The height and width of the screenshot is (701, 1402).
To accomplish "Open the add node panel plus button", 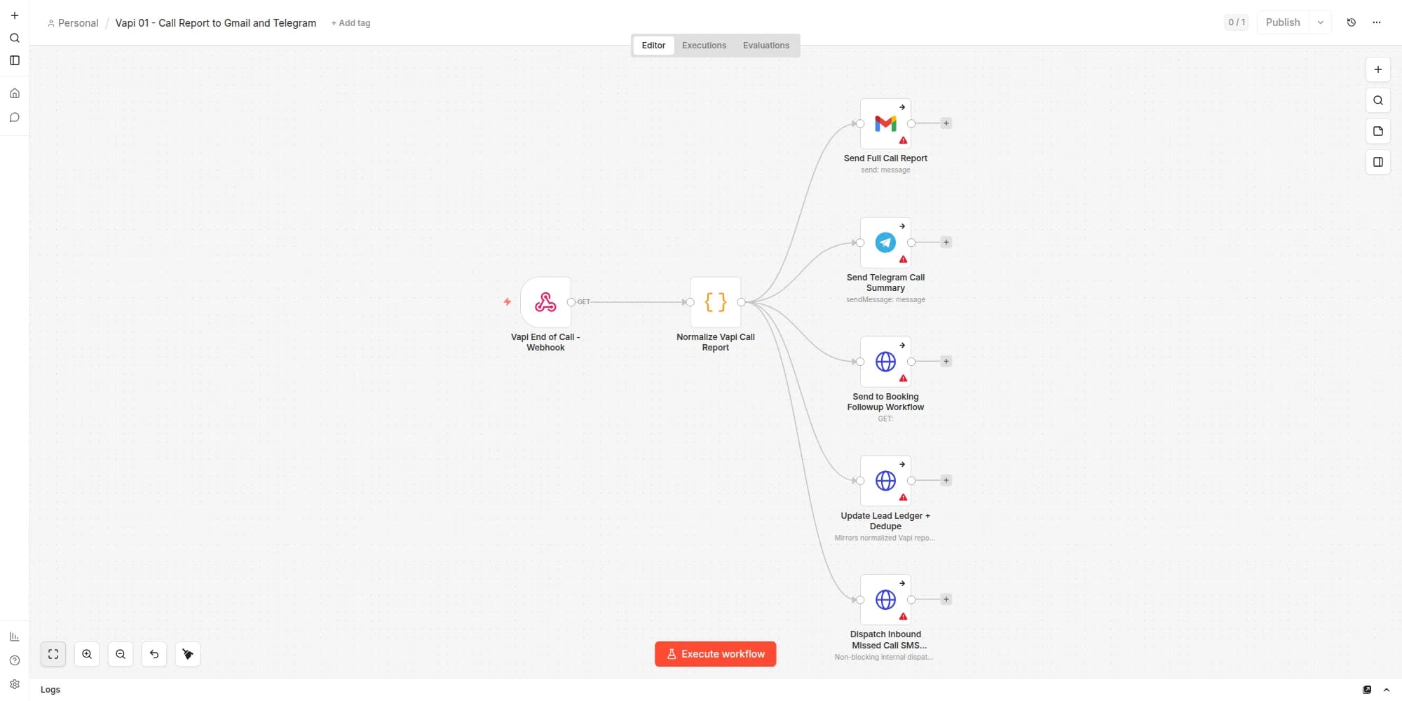I will coord(1378,69).
